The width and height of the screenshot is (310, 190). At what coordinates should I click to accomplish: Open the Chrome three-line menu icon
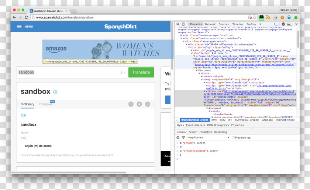click(296, 17)
